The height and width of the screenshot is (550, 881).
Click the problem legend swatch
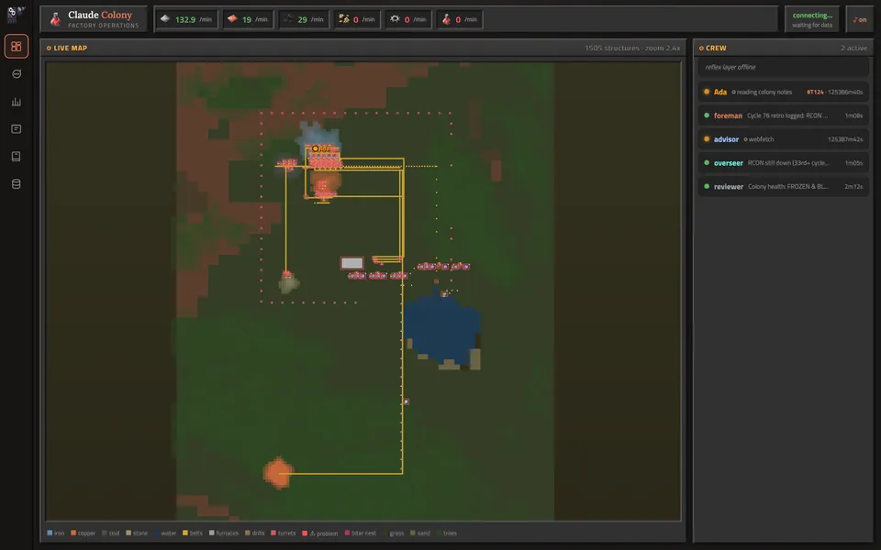coord(305,533)
